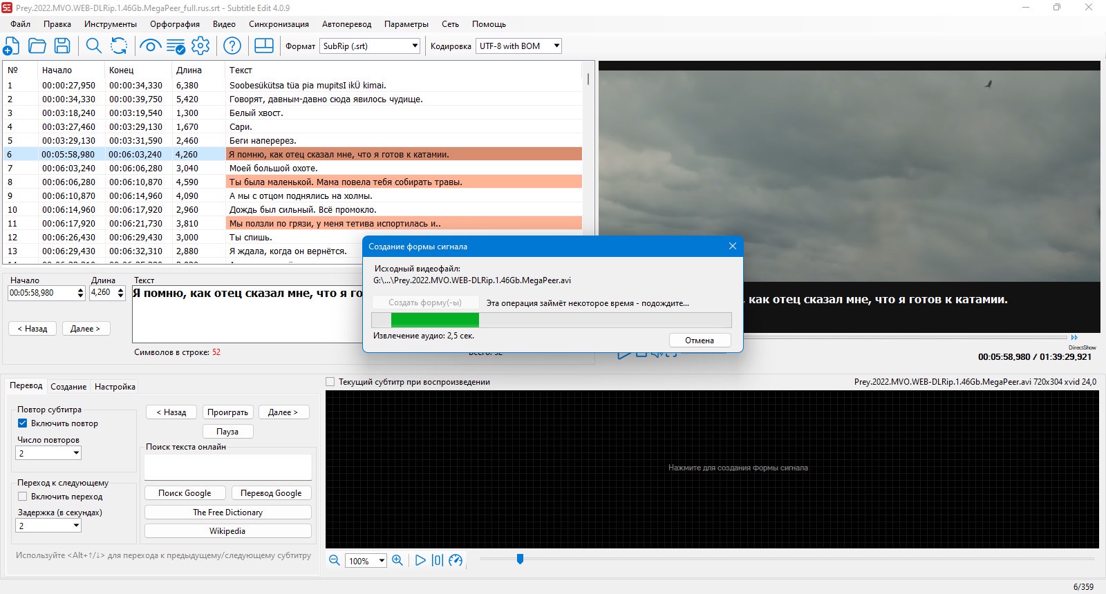This screenshot has height=594, width=1106.
Task: Select subtitle row 8 'Ты была маленькой'
Action: (x=292, y=182)
